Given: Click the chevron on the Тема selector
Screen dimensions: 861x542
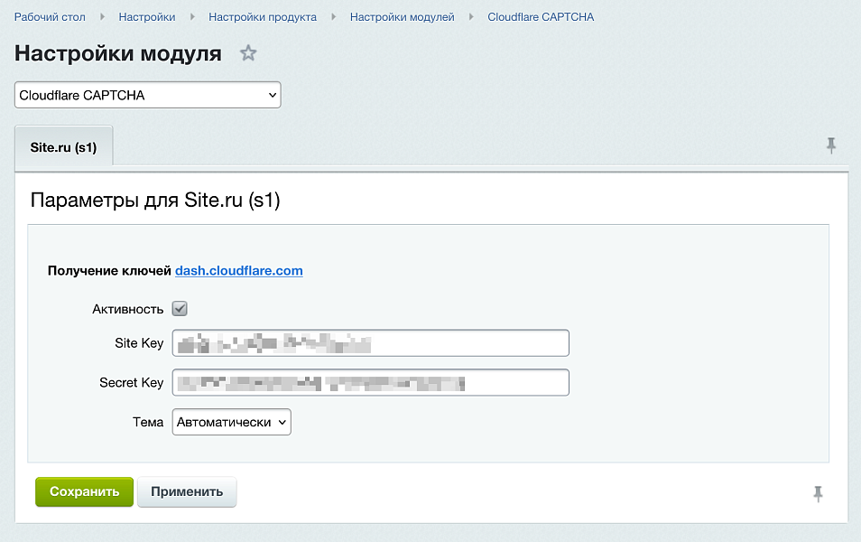Looking at the screenshot, I should [280, 422].
